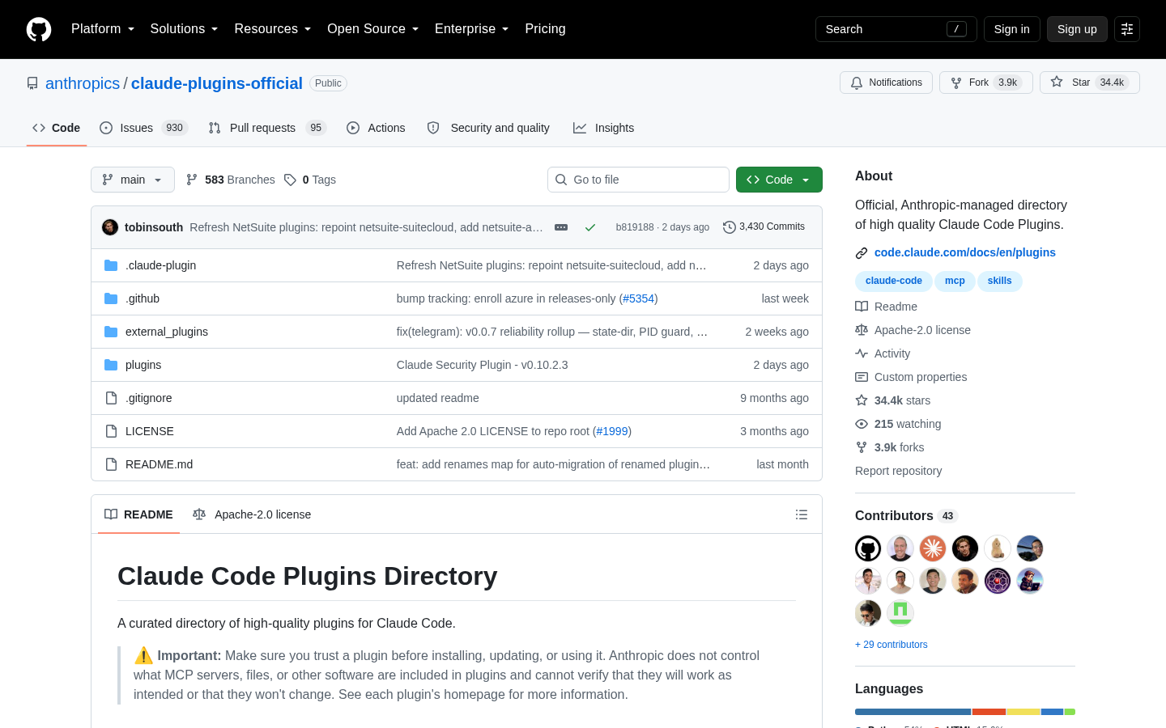Open the GitHub homepage logo
The height and width of the screenshot is (728, 1166).
click(x=39, y=29)
